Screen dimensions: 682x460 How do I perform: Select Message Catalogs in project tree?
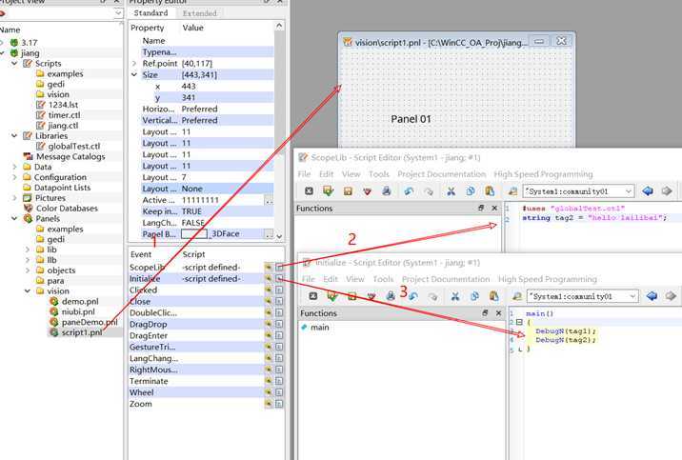pos(70,156)
